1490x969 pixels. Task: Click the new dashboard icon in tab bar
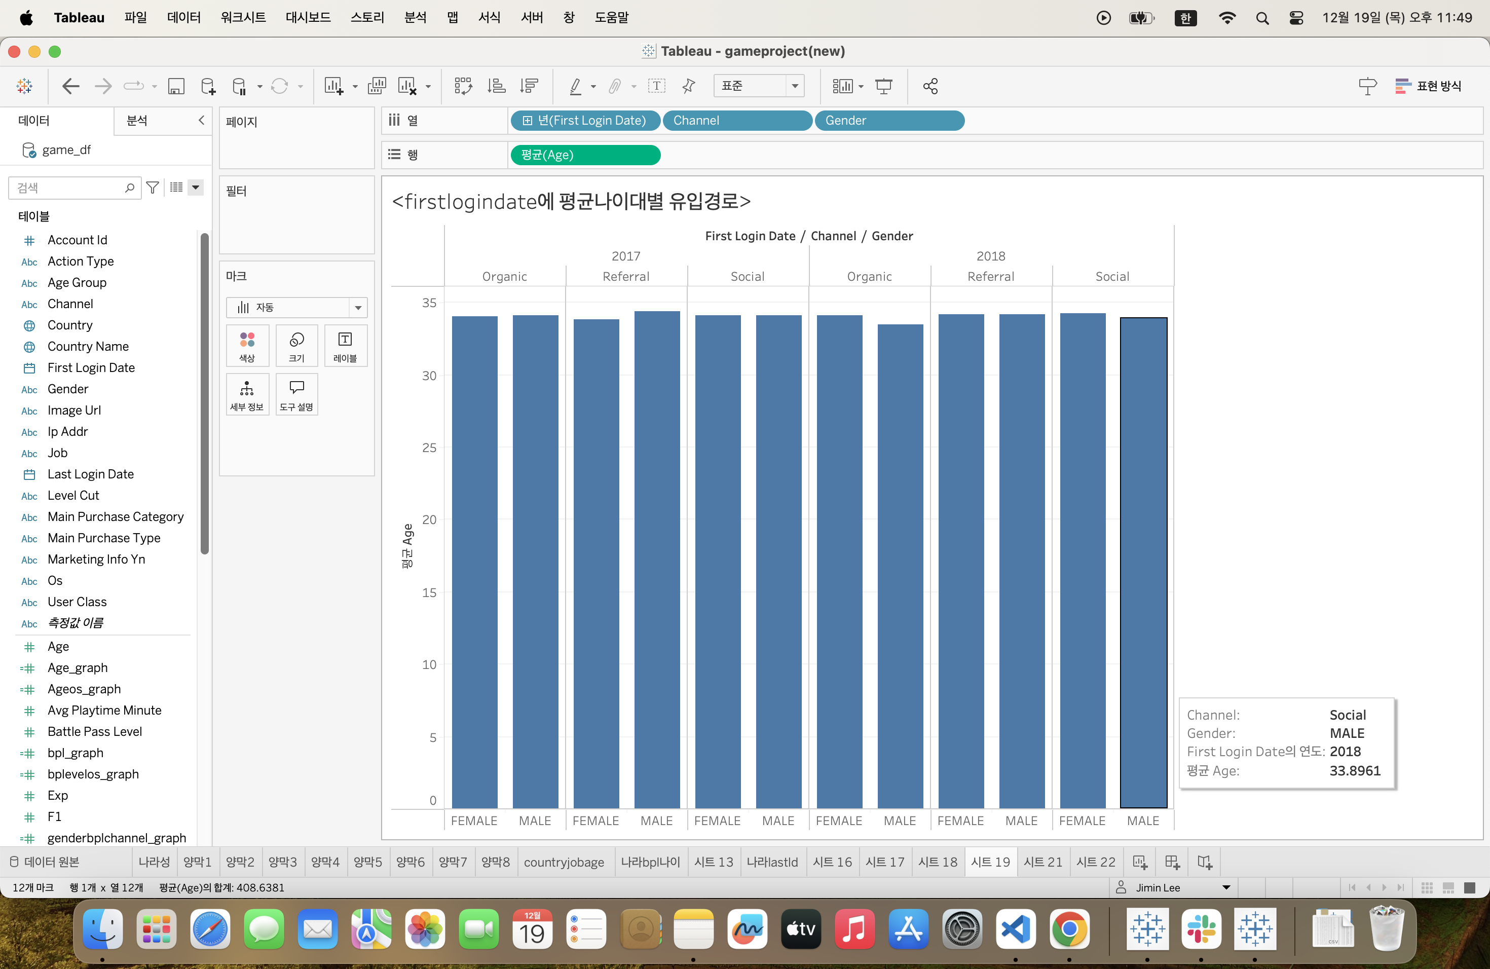click(x=1172, y=862)
